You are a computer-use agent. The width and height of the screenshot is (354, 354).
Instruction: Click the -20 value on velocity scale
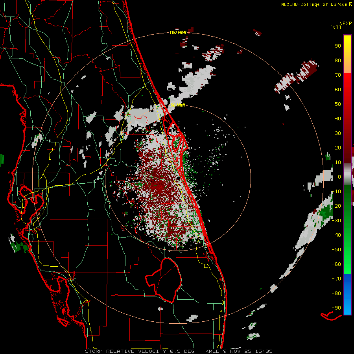click(x=336, y=206)
